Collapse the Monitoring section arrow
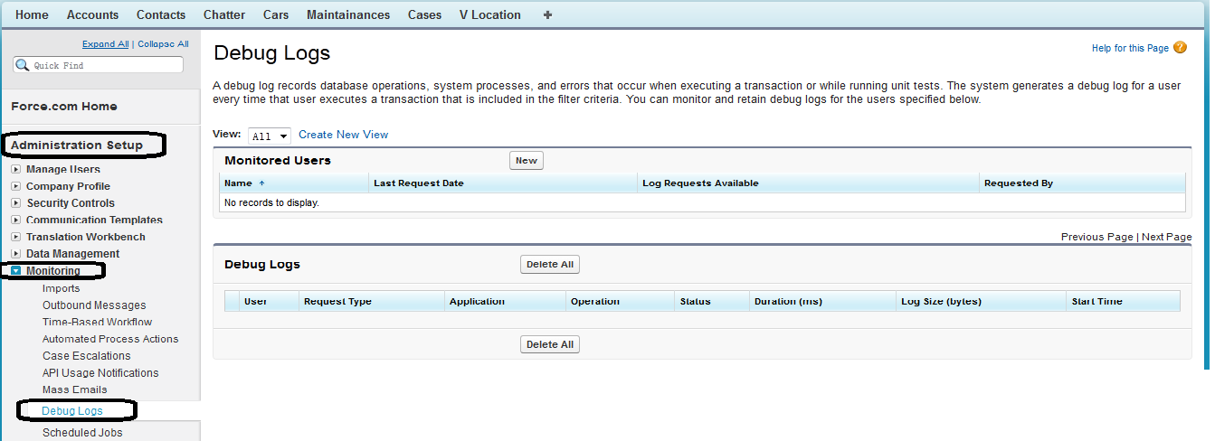The width and height of the screenshot is (1215, 441). coord(15,271)
